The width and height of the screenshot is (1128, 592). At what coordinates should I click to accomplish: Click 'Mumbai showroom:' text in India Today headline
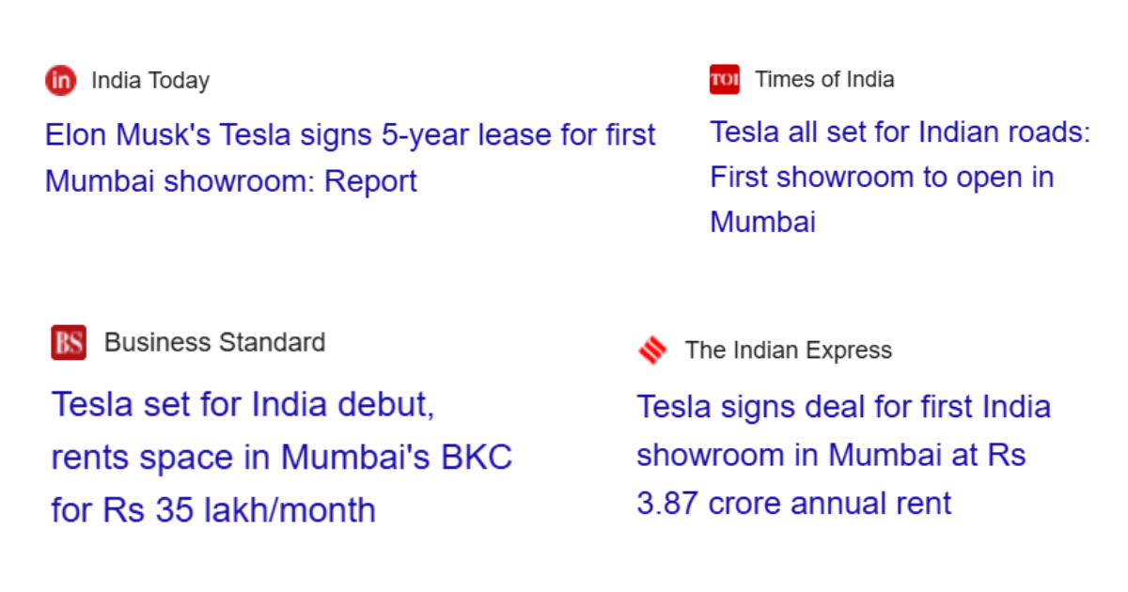coord(180,180)
